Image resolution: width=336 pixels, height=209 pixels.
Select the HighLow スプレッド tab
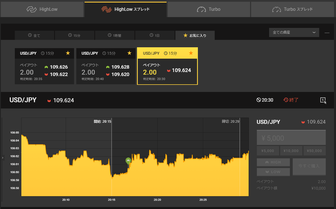126,10
